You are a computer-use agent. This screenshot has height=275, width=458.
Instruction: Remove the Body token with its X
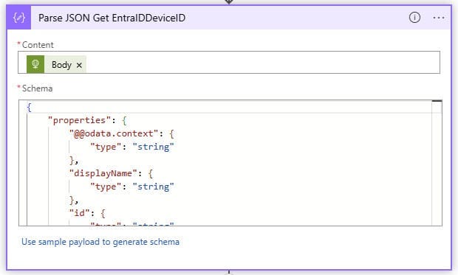pyautogui.click(x=79, y=65)
